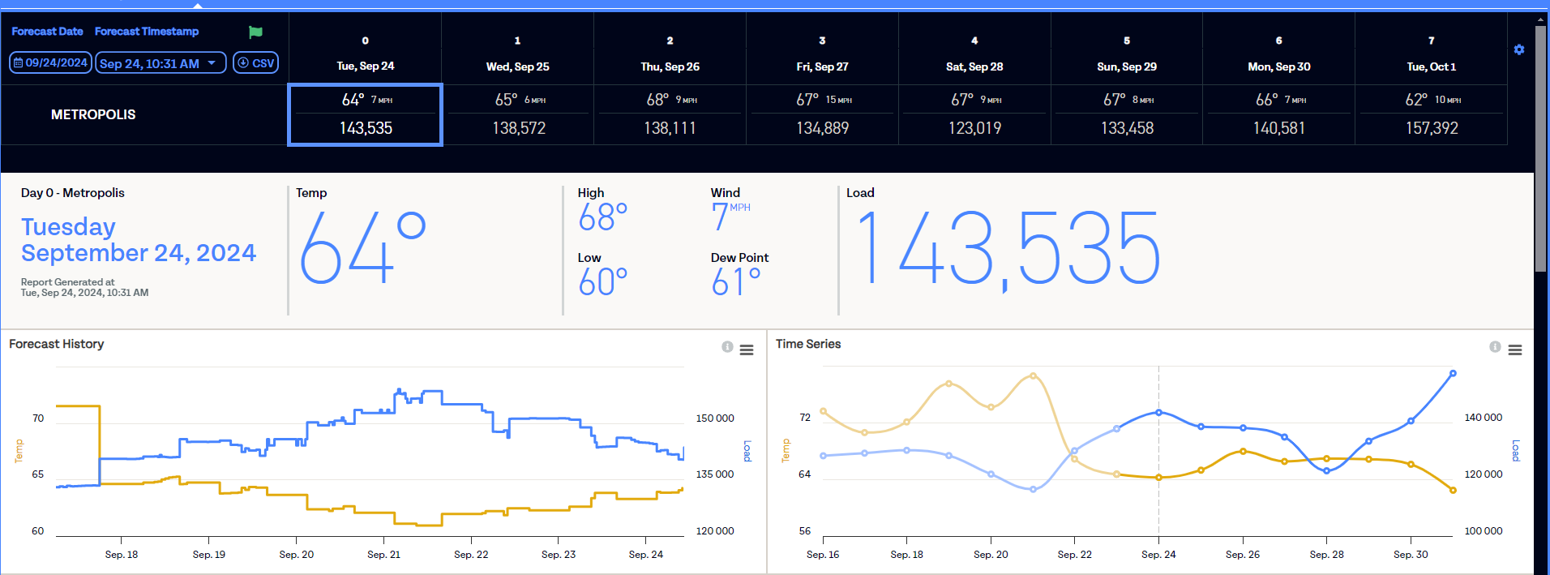Click the last temp point on Time Series
This screenshot has height=575, width=1550.
pyautogui.click(x=1453, y=490)
